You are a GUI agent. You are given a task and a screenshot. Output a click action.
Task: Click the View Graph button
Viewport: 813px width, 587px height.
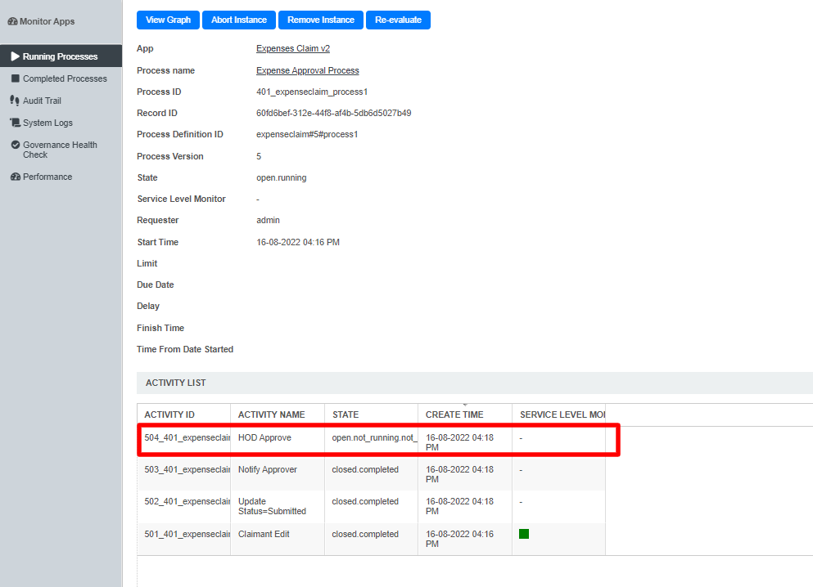(168, 20)
